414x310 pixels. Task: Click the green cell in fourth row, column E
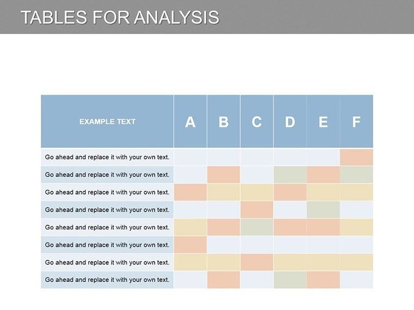coord(323,210)
